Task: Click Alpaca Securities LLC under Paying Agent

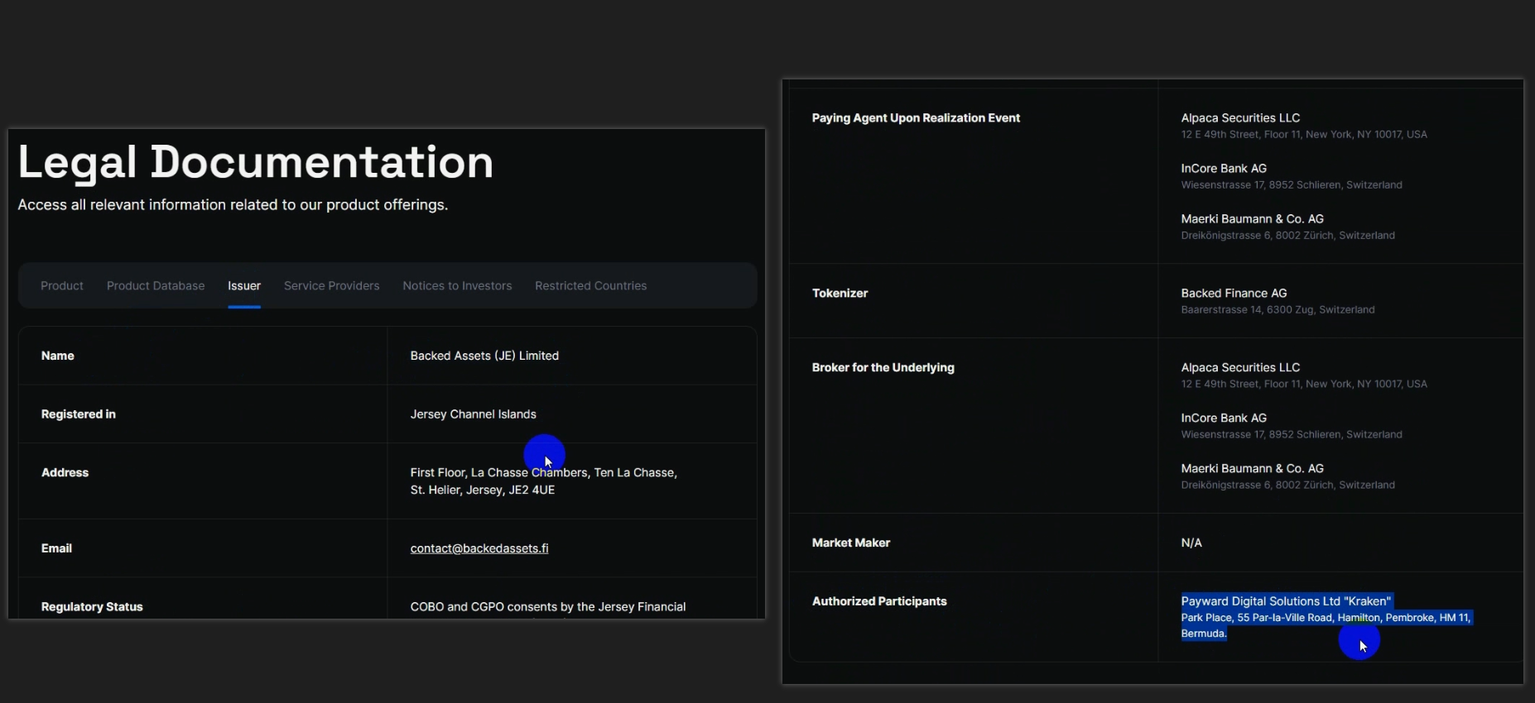Action: (x=1240, y=118)
